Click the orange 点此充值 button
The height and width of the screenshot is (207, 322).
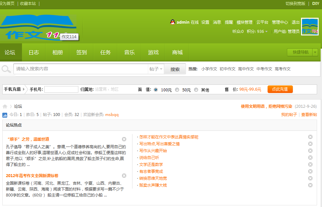click(x=280, y=89)
